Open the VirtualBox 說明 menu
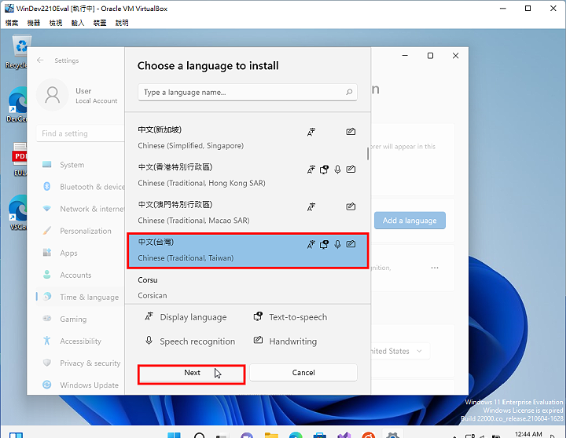570x438 pixels. click(x=122, y=23)
